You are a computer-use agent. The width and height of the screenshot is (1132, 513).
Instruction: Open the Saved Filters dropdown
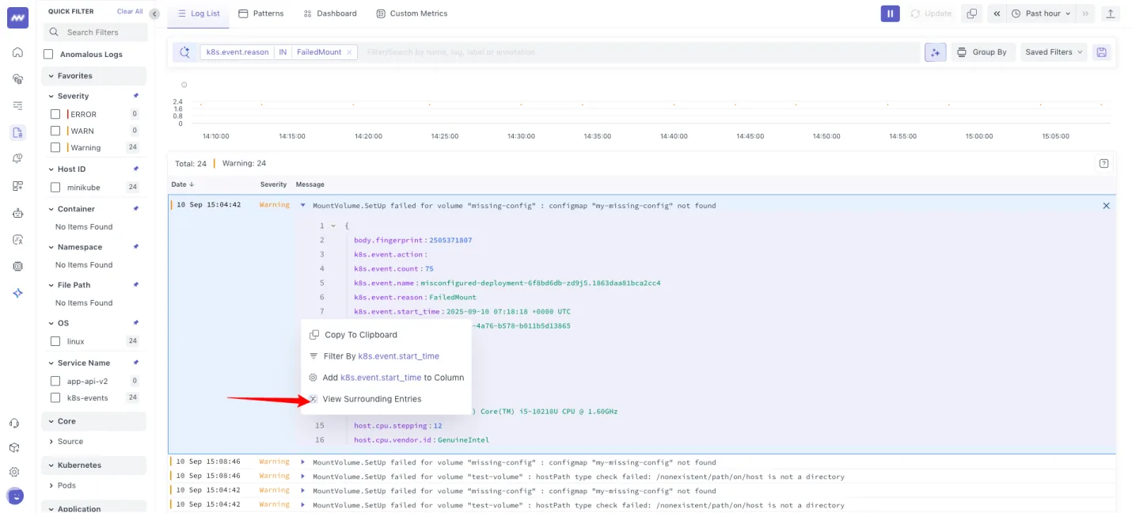click(1054, 52)
